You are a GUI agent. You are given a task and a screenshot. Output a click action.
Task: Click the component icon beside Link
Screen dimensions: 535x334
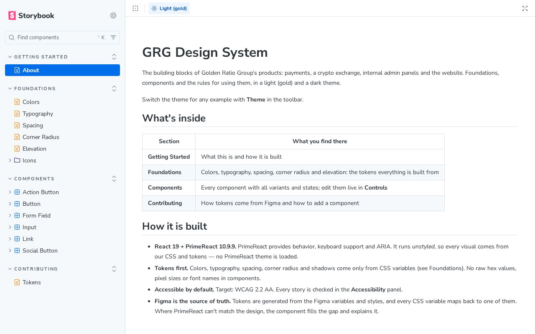pos(17,239)
